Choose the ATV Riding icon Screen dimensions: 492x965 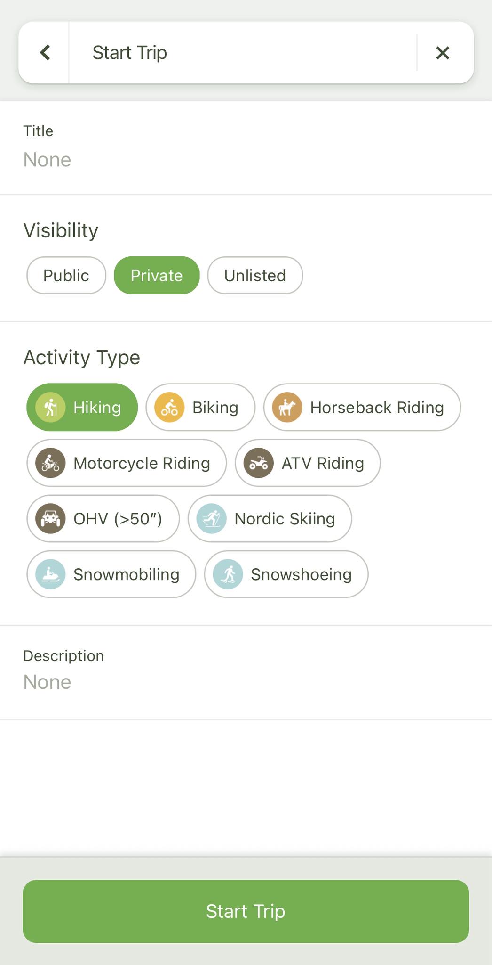258,463
